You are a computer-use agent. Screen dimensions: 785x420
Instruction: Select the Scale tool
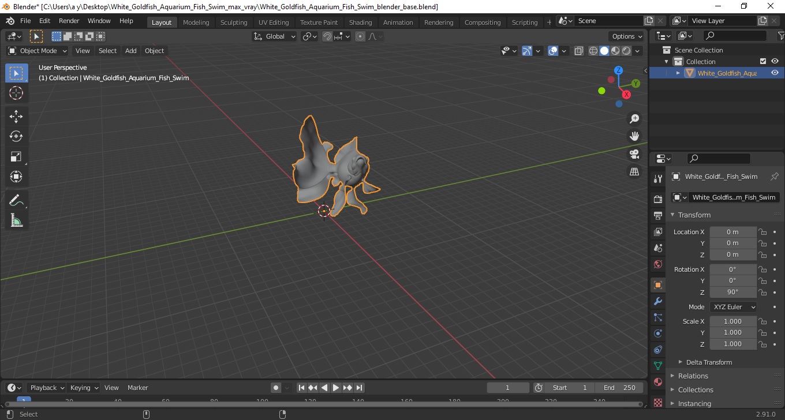[16, 156]
